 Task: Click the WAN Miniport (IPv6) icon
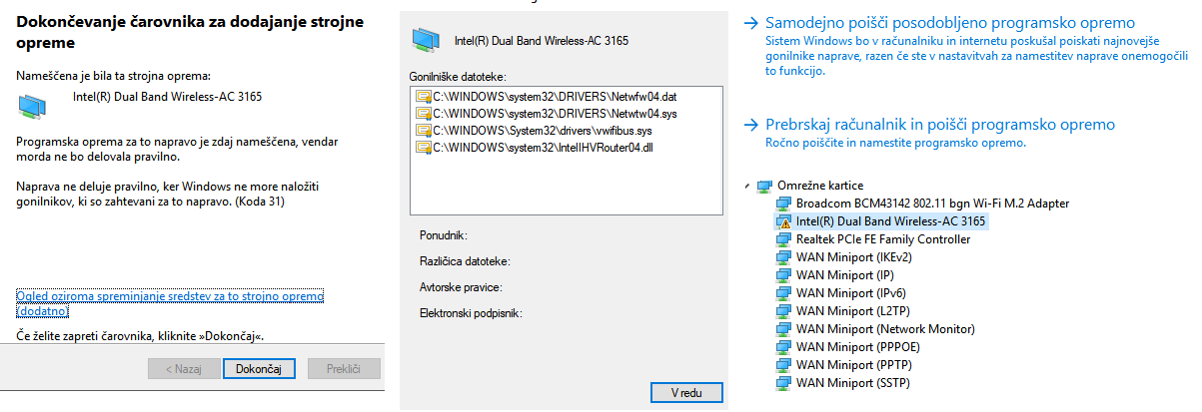(x=784, y=293)
